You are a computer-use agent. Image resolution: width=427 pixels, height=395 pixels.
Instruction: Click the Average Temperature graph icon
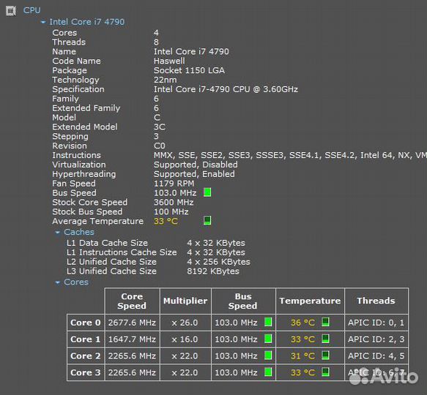[207, 221]
